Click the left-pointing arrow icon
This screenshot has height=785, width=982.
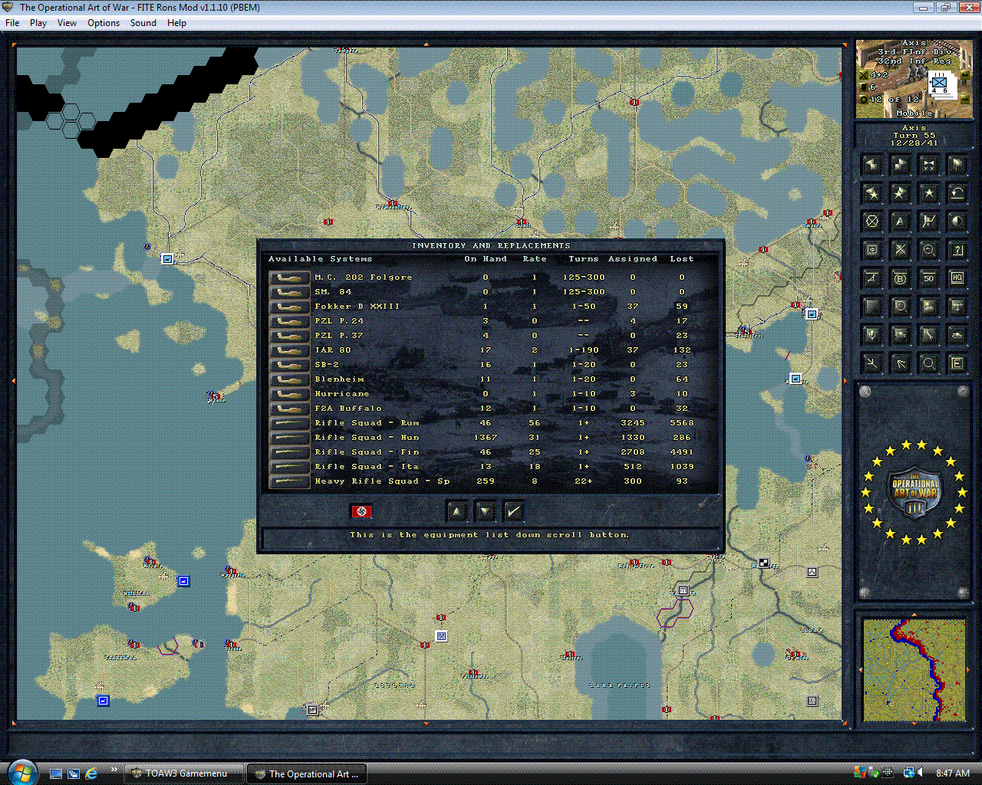(872, 165)
